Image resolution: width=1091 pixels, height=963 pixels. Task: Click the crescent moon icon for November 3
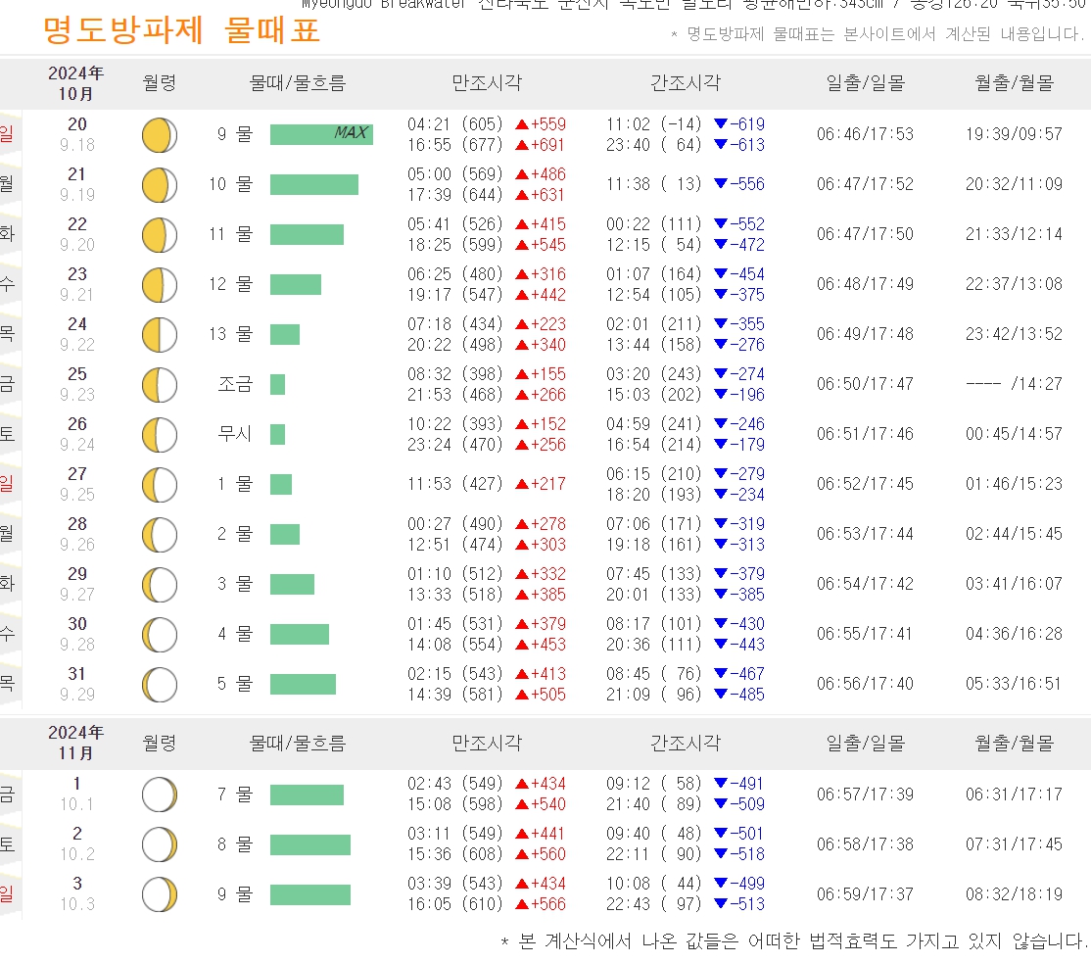(158, 893)
